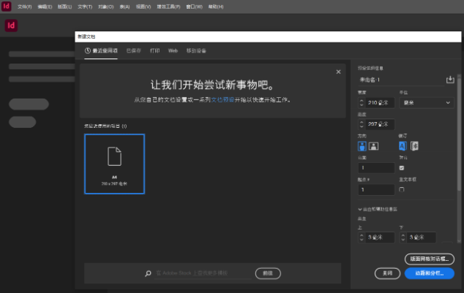This screenshot has height=293, width=464.
Task: Toggle the 对页 facing pages checkbox
Action: click(x=401, y=167)
